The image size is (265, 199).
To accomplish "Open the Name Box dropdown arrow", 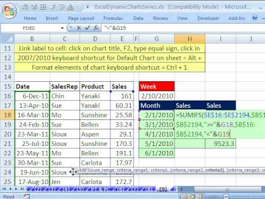I will coord(62,28).
